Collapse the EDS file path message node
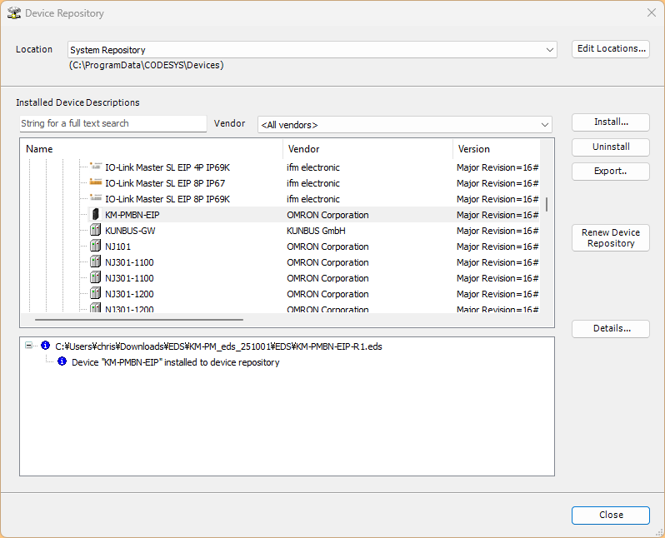The width and height of the screenshot is (665, 538). [x=30, y=346]
